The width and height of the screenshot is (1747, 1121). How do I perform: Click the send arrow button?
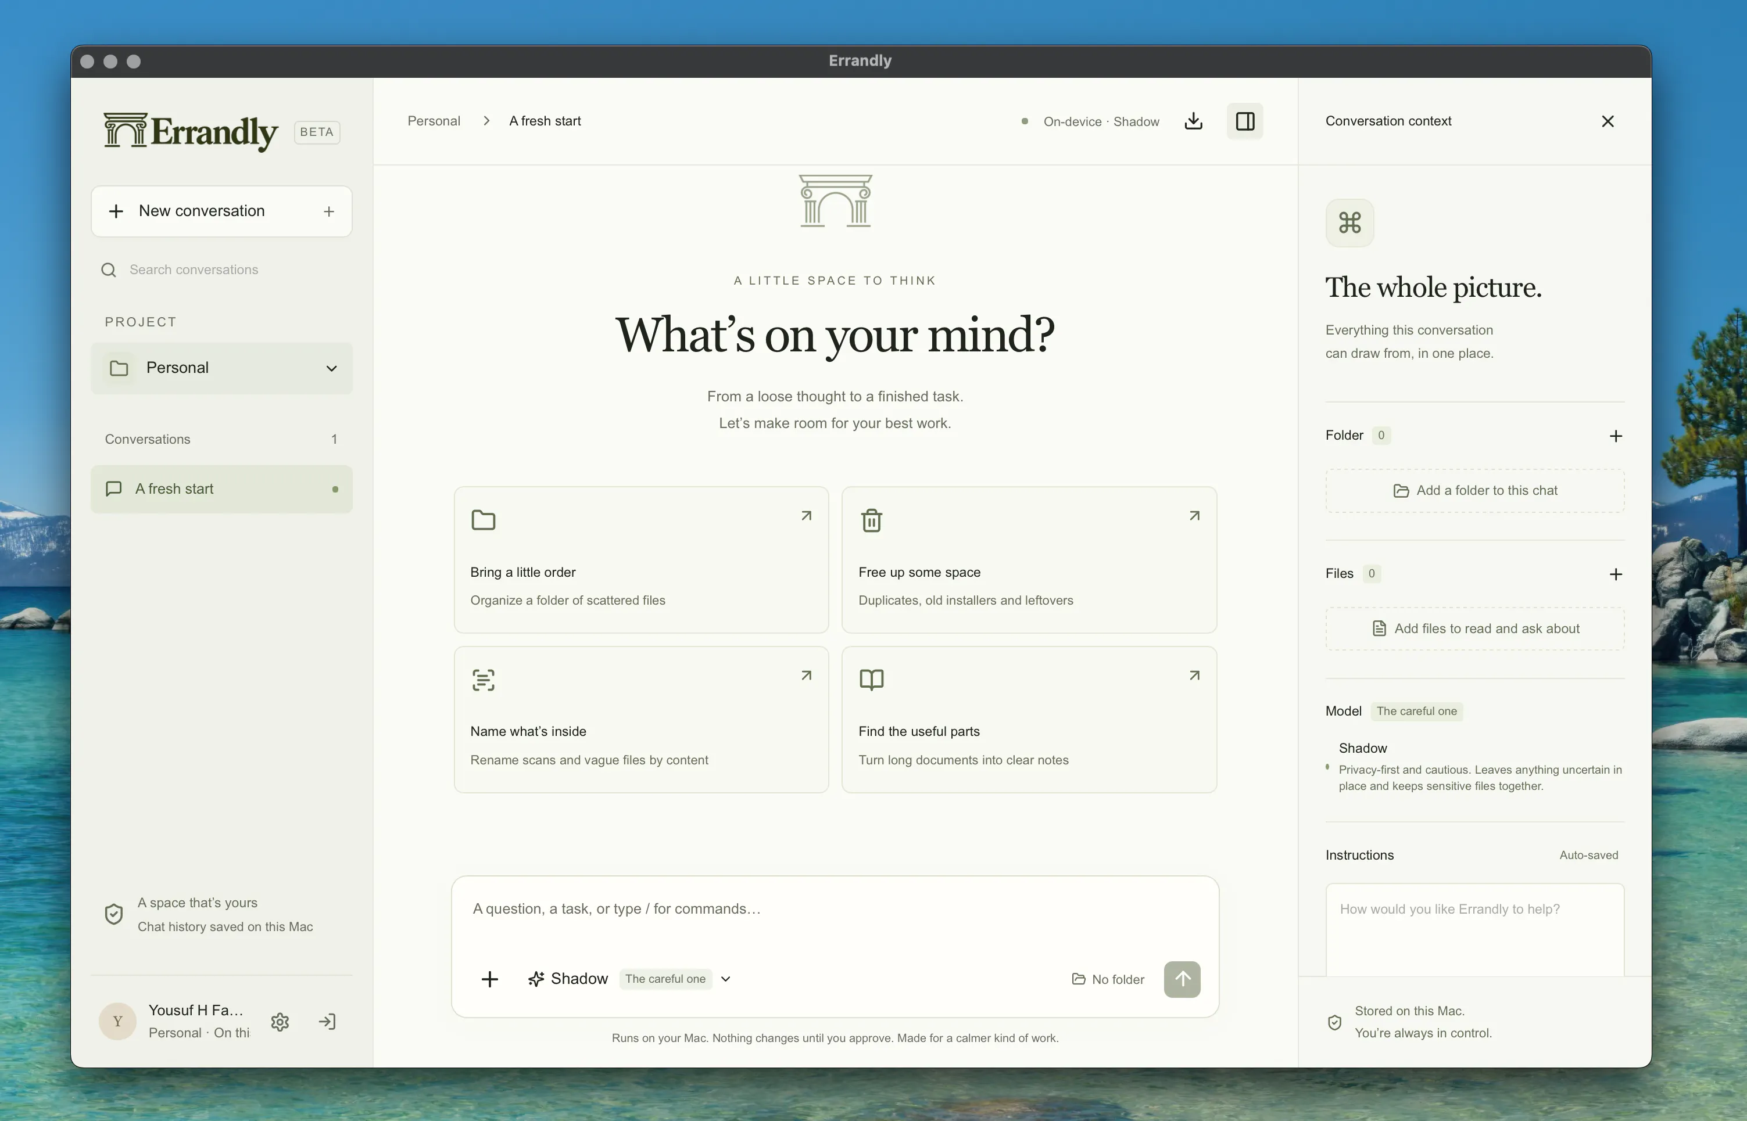[1181, 980]
